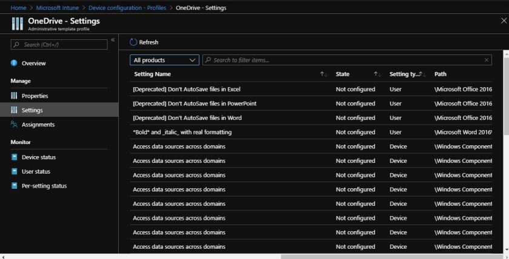The image size is (509, 259).
Task: Select Don't AutoSave files in PowerPoint setting
Action: 195,103
